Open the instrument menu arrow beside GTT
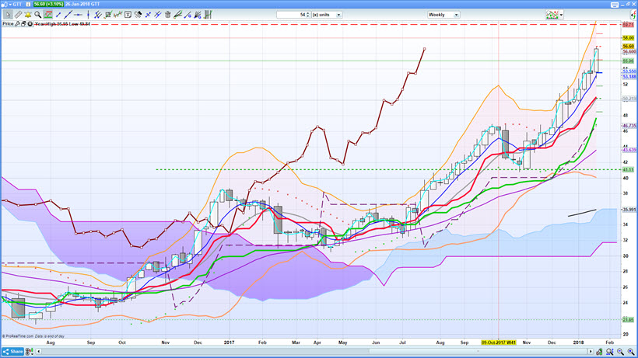Screen dimensions: 638x358 tap(10, 4)
